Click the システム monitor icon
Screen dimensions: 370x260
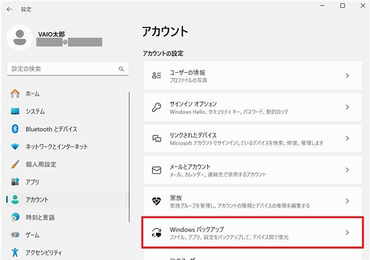15,111
